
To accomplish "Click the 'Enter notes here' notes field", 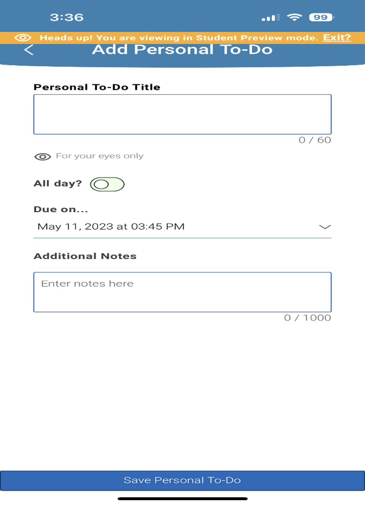I will click(182, 292).
